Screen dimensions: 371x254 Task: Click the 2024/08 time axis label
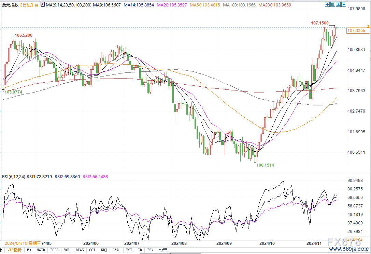tap(179, 243)
